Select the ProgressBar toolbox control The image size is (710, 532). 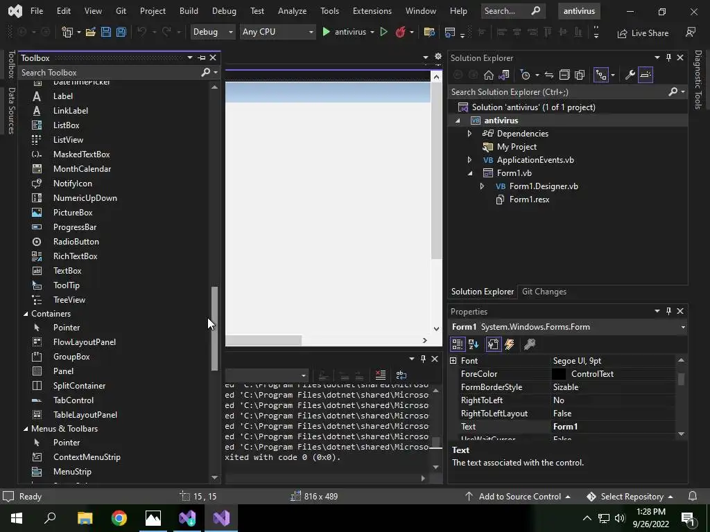click(x=75, y=227)
